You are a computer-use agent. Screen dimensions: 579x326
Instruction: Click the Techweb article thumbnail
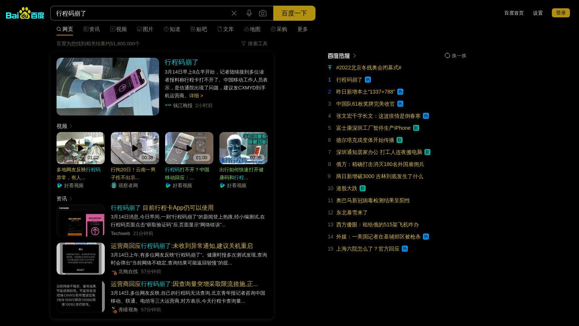point(81,221)
